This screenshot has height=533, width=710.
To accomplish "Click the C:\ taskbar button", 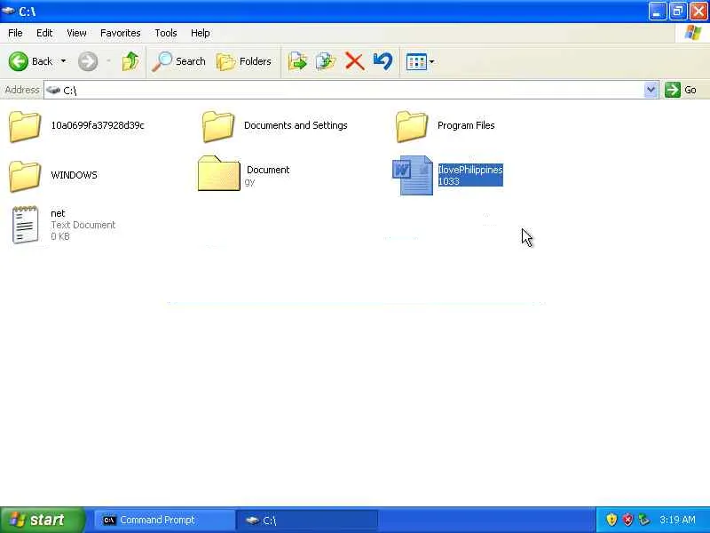I will click(307, 521).
